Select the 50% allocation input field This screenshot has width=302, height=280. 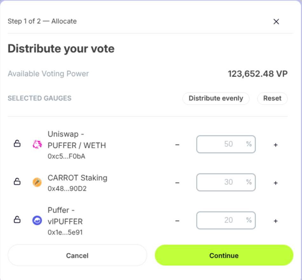click(226, 144)
